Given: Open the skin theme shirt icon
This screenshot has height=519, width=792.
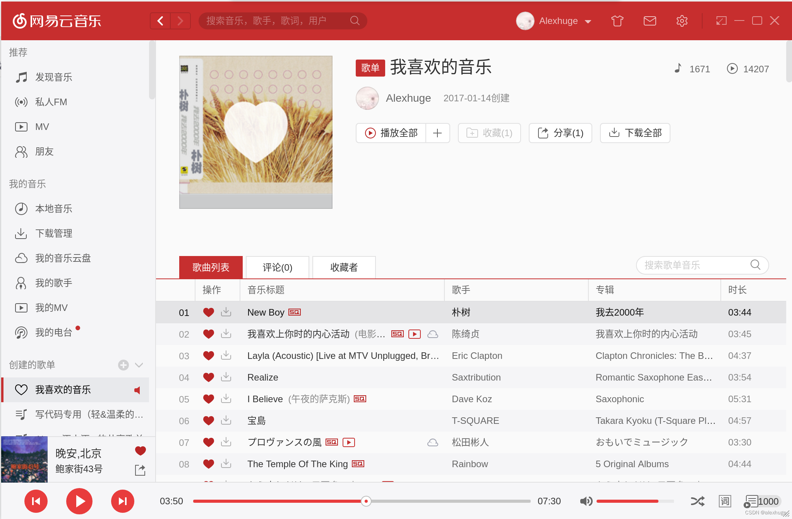Looking at the screenshot, I should coord(617,21).
